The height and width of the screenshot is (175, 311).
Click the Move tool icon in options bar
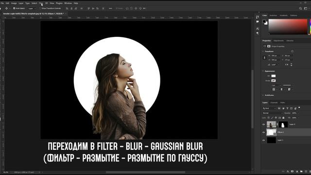tap(6, 8)
